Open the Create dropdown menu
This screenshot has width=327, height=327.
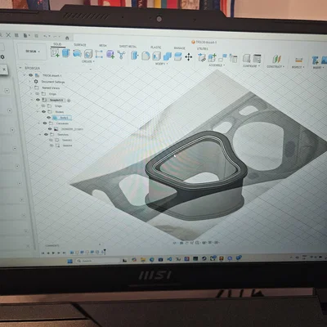88,61
